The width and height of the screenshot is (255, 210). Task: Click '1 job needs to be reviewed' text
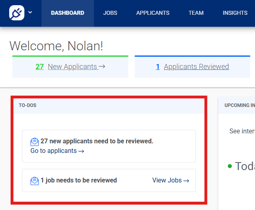tap(79, 180)
